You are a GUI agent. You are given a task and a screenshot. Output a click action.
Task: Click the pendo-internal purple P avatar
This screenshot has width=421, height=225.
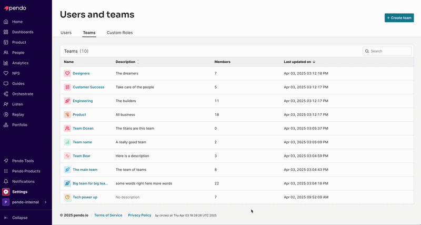pos(6,202)
